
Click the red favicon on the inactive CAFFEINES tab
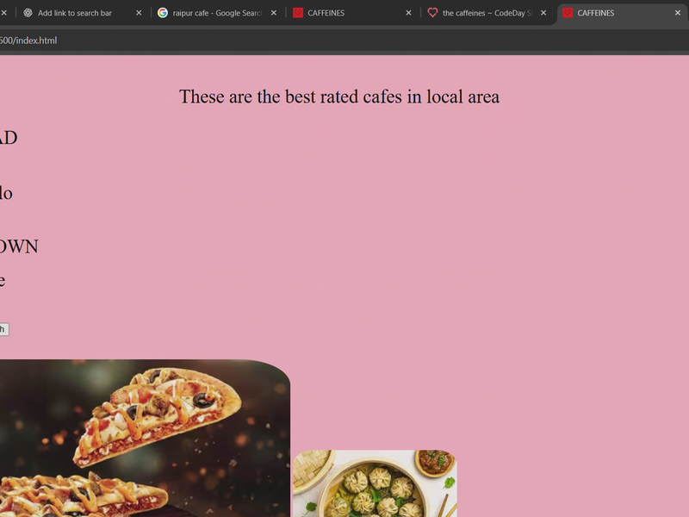point(298,13)
